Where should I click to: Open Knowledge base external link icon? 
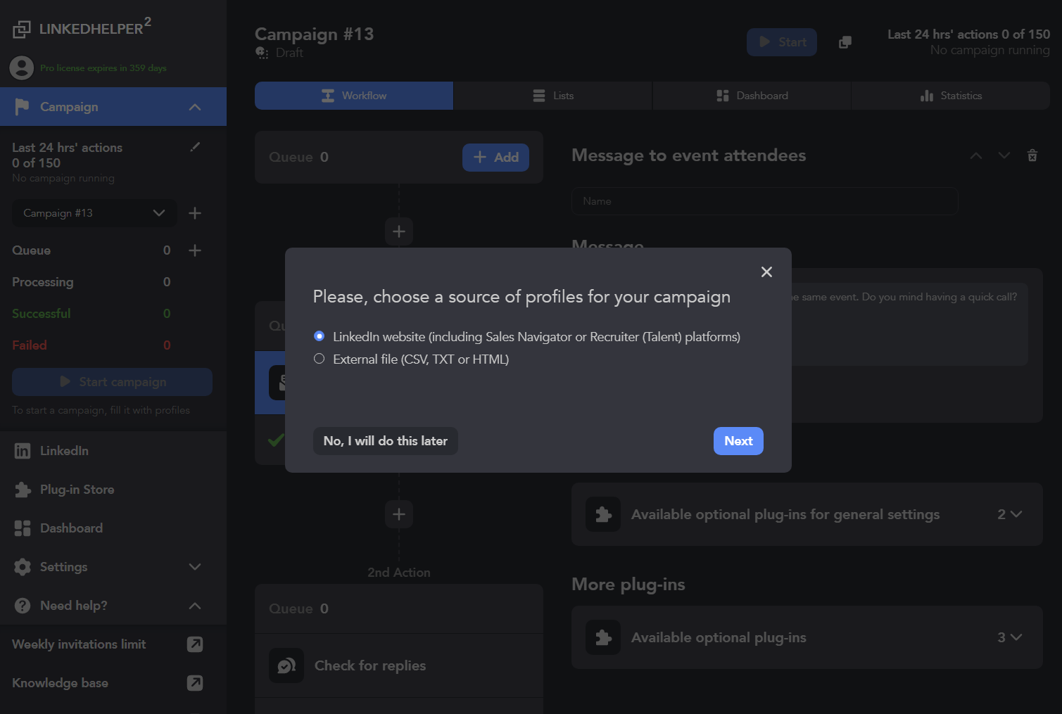tap(195, 683)
